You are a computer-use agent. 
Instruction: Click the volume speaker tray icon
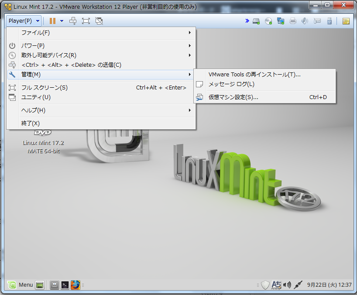[287, 285]
